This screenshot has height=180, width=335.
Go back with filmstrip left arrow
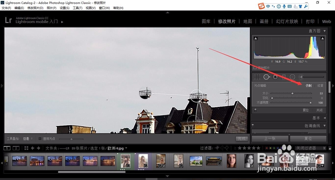click(x=32, y=148)
